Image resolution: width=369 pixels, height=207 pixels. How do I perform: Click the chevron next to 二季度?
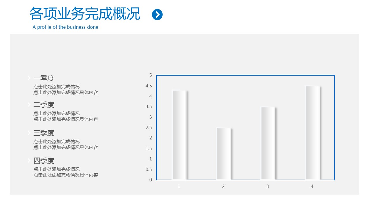point(29,104)
